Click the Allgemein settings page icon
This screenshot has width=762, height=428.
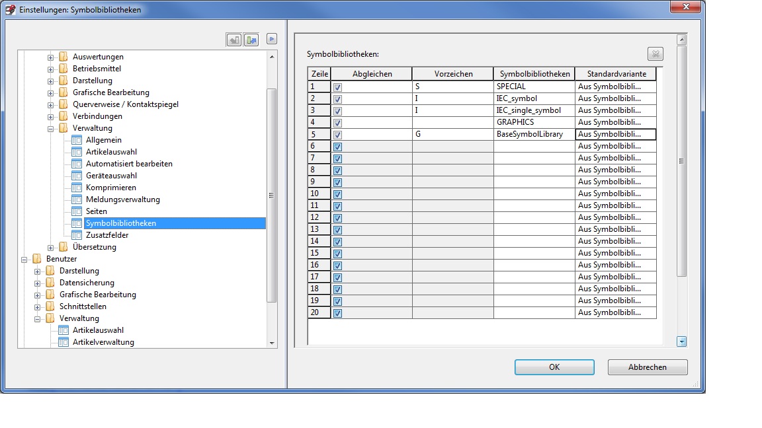76,140
